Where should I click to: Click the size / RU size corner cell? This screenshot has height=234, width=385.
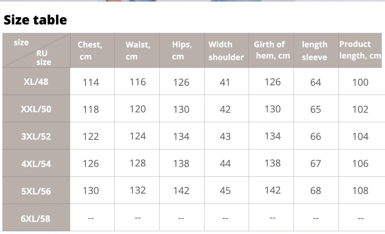(x=36, y=51)
